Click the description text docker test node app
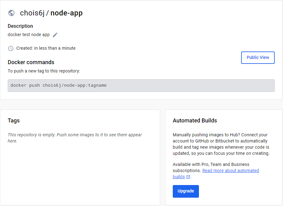Screen dimensions: 283x206 click(29, 35)
